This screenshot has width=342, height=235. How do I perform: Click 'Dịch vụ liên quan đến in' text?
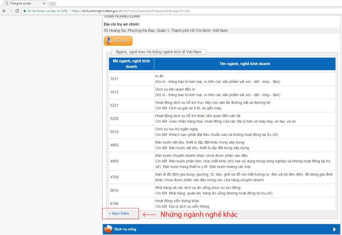[175, 89]
